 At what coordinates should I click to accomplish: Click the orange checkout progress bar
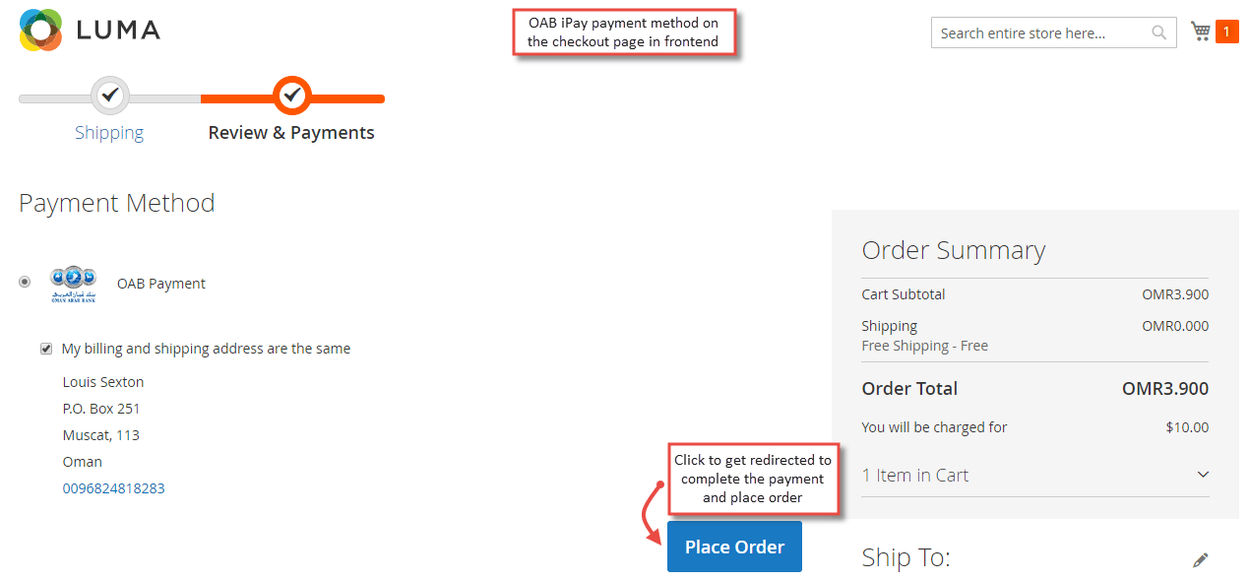click(292, 98)
